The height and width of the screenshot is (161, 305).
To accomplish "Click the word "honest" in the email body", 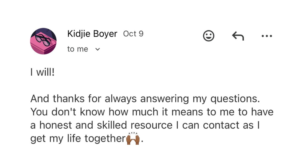I will [56, 125].
